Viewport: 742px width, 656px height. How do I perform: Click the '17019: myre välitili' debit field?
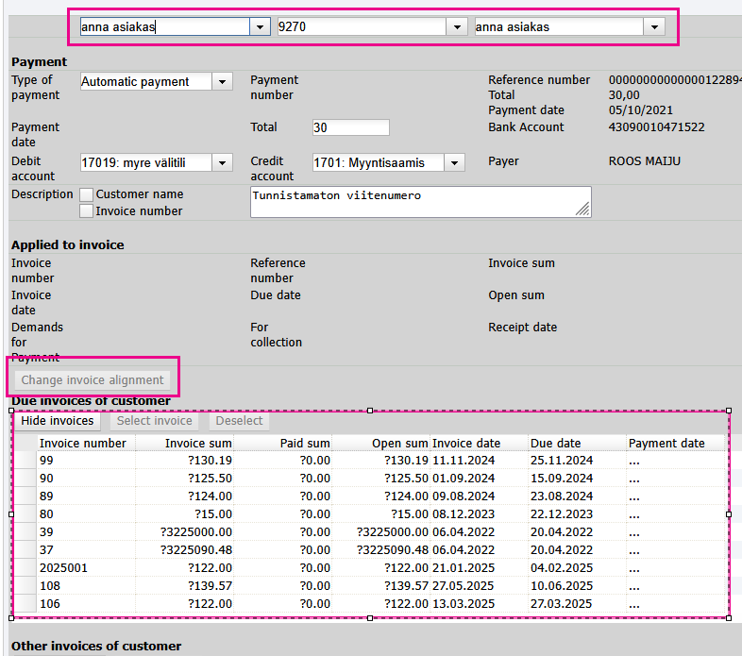click(145, 163)
